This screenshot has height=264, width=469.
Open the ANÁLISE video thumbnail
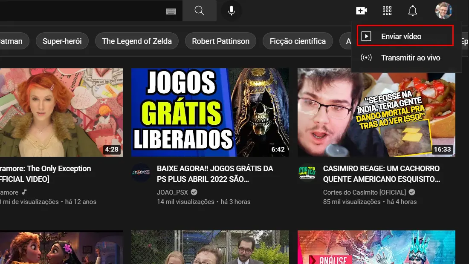[x=376, y=247]
